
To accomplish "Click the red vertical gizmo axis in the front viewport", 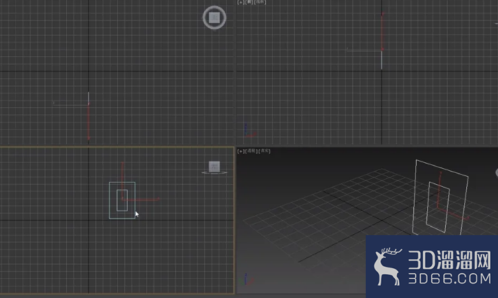I will pyautogui.click(x=382, y=32).
